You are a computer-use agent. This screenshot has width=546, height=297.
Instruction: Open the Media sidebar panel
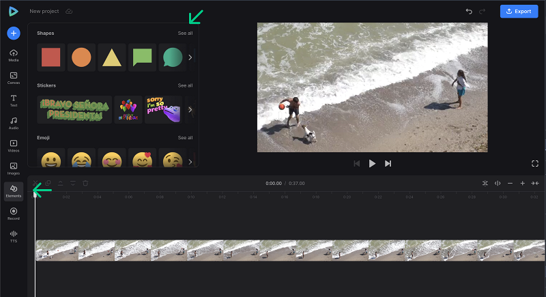14,56
